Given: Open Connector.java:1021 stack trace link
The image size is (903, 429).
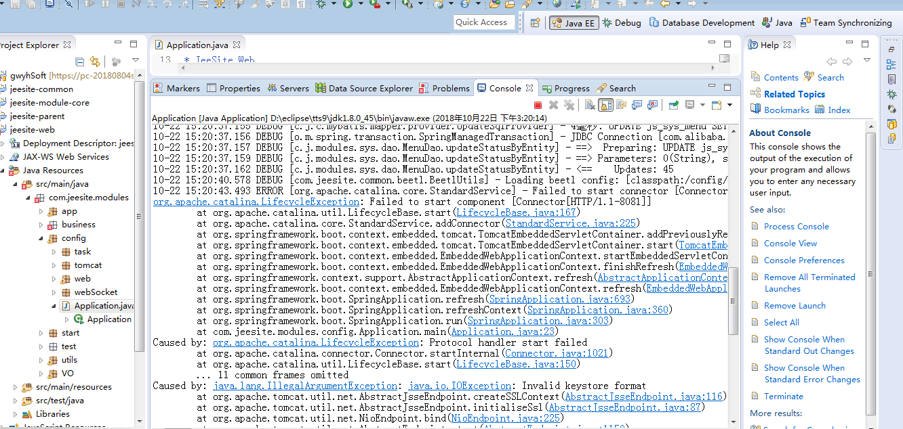Looking at the screenshot, I should (x=557, y=353).
